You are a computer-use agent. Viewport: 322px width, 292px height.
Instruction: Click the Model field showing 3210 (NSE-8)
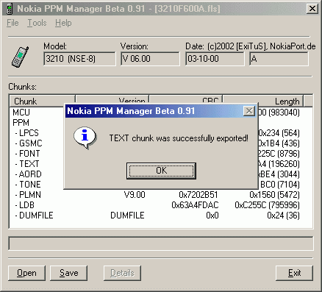tap(79, 59)
